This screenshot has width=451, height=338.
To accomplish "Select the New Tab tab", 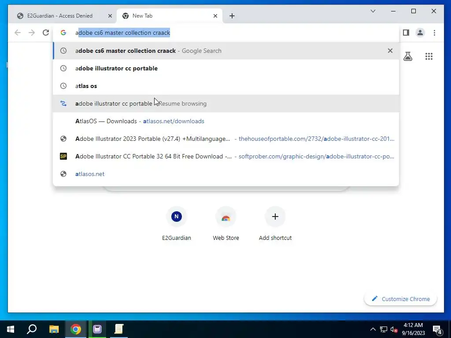I will (x=169, y=16).
